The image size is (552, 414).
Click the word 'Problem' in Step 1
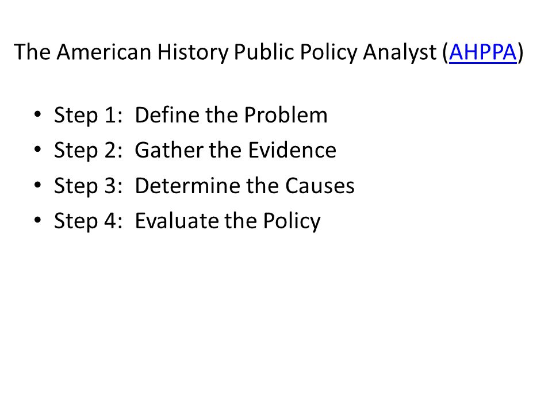pyautogui.click(x=286, y=115)
